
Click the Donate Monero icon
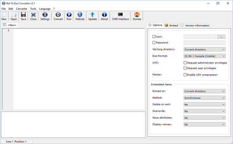pyautogui.click(x=137, y=16)
